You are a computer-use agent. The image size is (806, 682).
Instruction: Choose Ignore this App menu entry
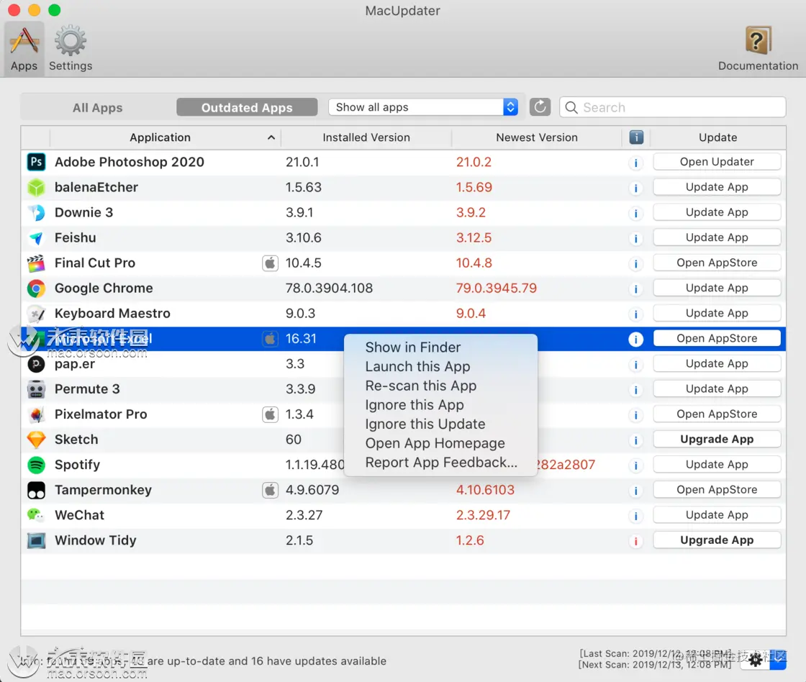tap(440, 405)
